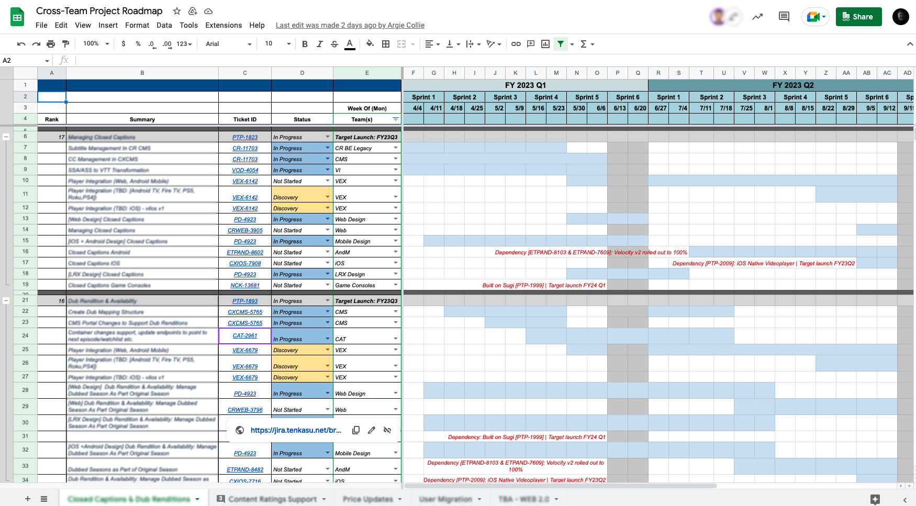Viewport: 916px width, 506px height.
Task: Click the borders icon in toolbar
Action: click(x=386, y=44)
